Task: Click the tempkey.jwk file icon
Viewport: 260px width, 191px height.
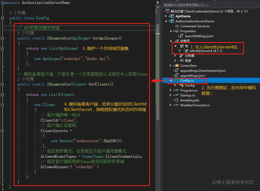Action: pos(177,100)
